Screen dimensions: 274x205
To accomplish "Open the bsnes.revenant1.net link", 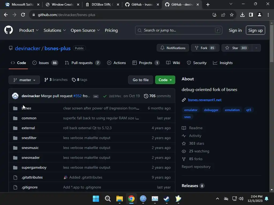I will tap(205, 100).
